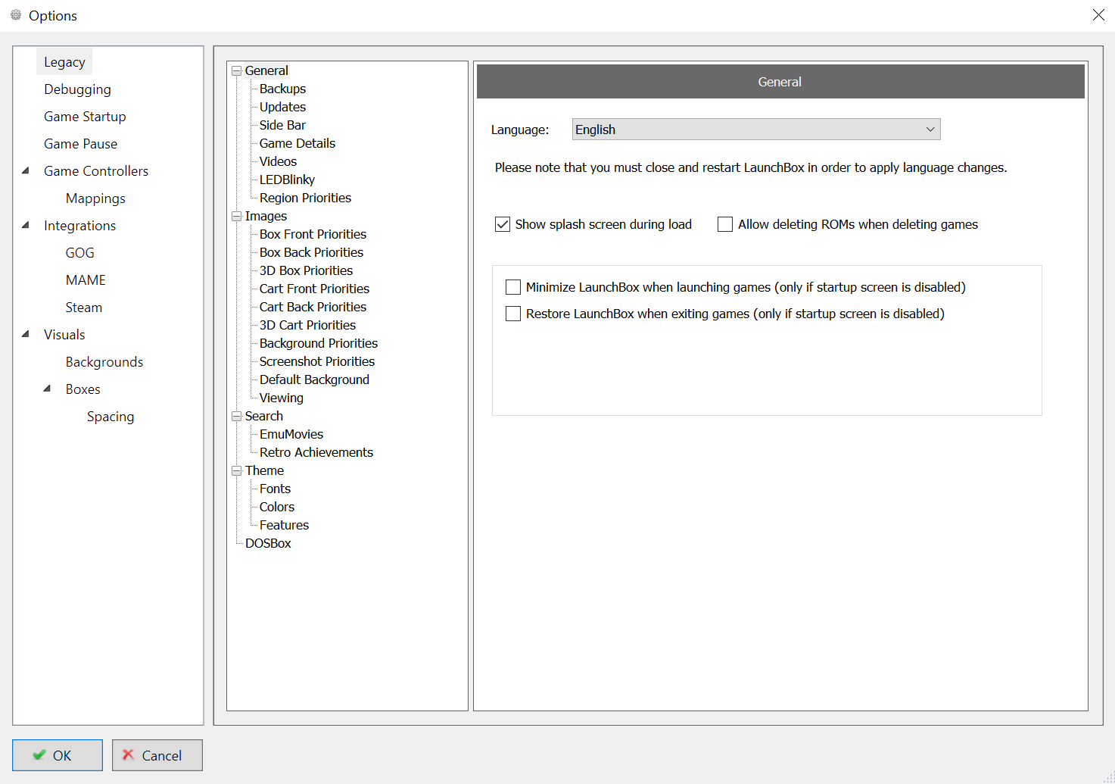Viewport: 1115px width, 784px height.
Task: Collapse the Theme tree node
Action: pos(237,470)
